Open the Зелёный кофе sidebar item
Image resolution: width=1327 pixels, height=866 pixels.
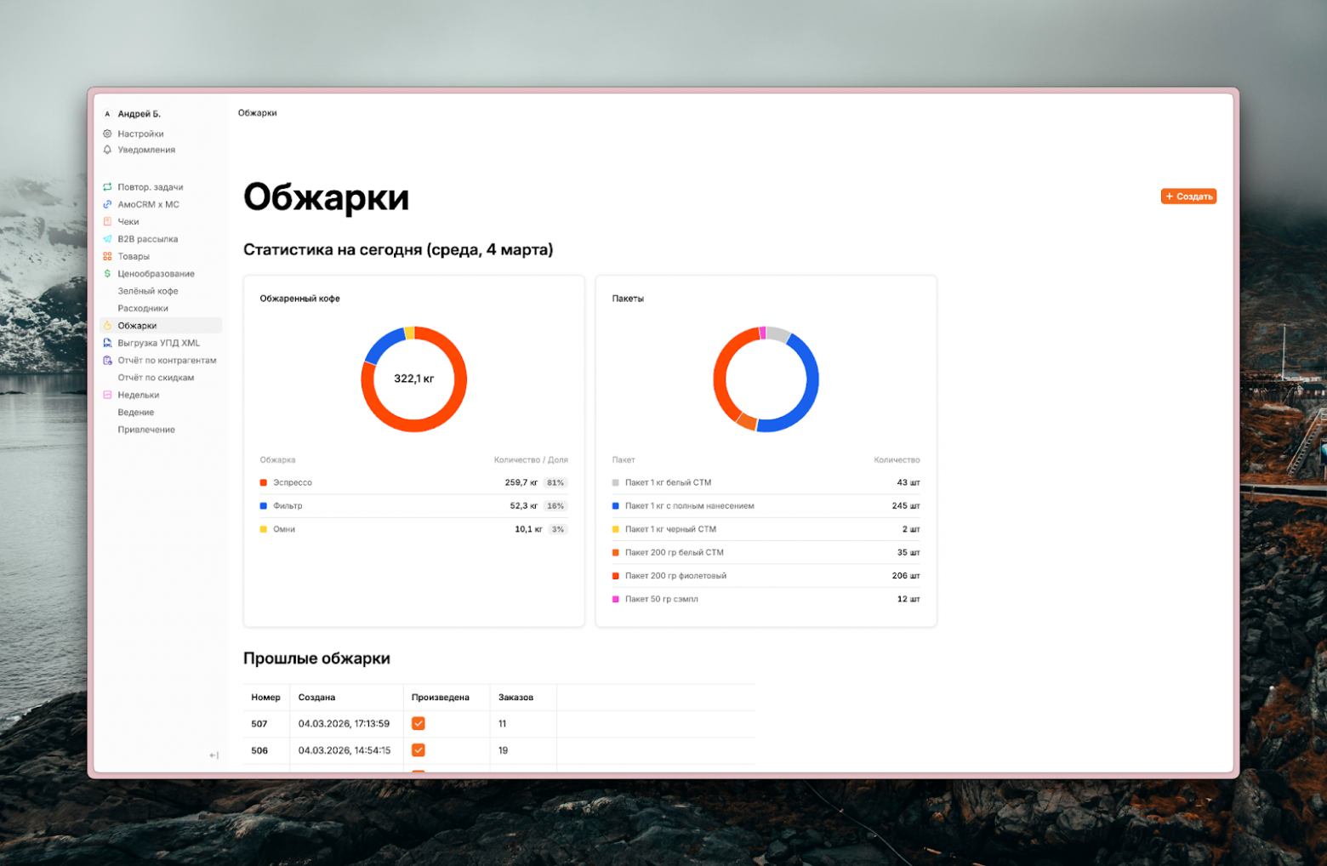(x=148, y=291)
